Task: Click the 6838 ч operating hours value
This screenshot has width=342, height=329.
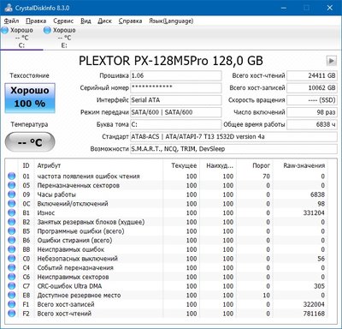Action: point(312,124)
